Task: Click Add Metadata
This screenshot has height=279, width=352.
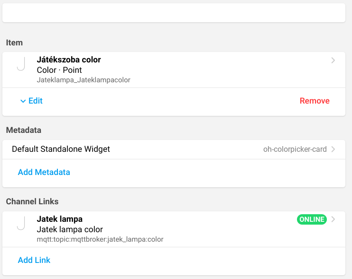Action: click(x=44, y=172)
